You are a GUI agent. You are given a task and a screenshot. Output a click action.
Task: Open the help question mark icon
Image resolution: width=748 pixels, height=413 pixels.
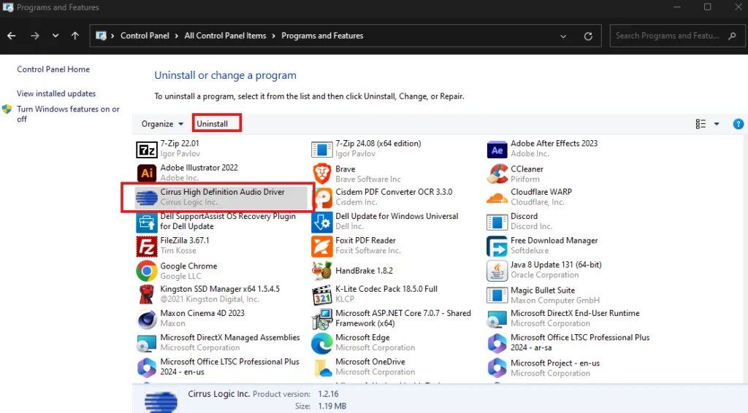738,124
